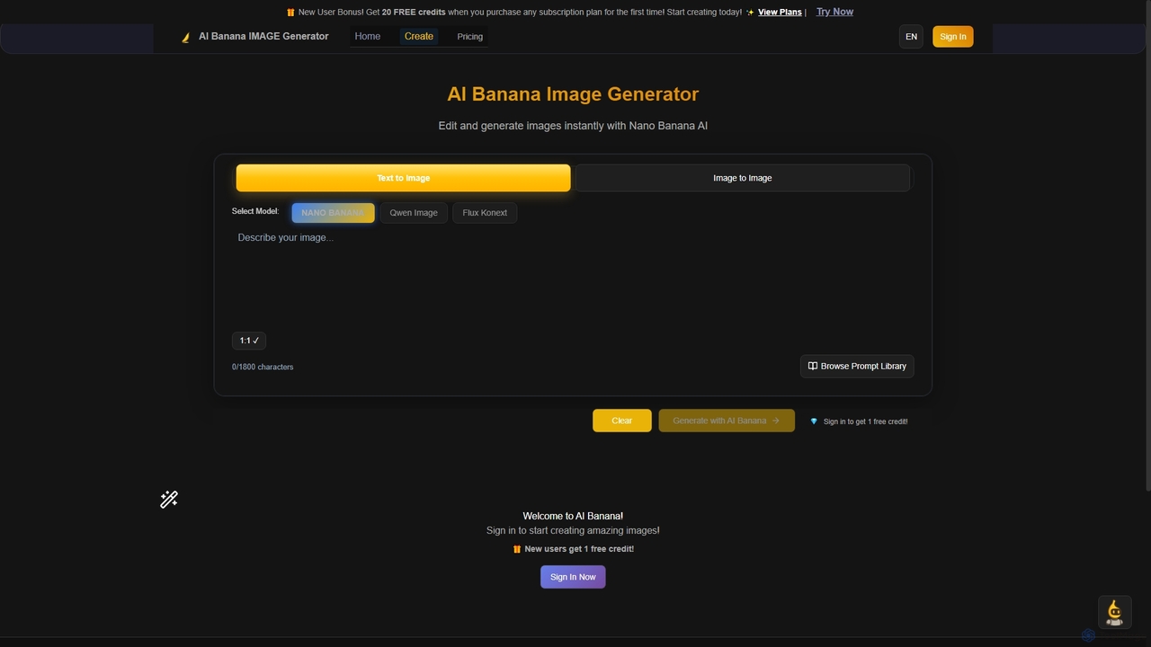Select the Qwen Image model
Viewport: 1151px width, 647px height.
[x=414, y=213]
